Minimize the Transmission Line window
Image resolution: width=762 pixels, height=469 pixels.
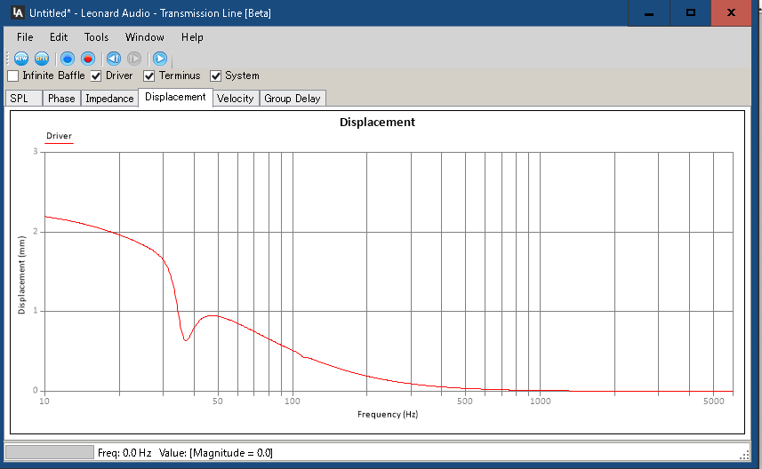point(649,13)
